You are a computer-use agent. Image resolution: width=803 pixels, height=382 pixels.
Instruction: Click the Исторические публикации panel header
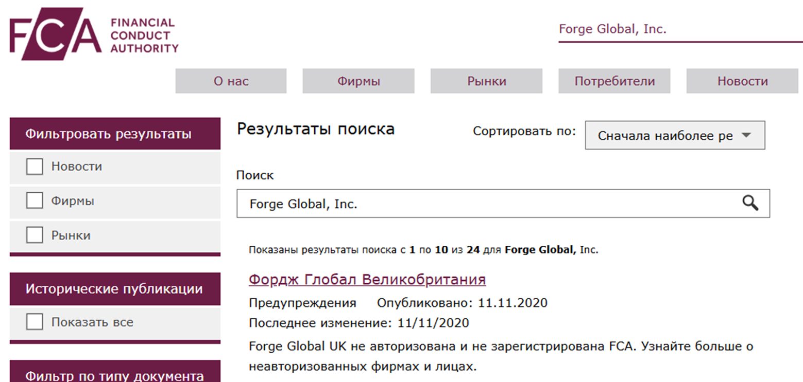pyautogui.click(x=115, y=289)
